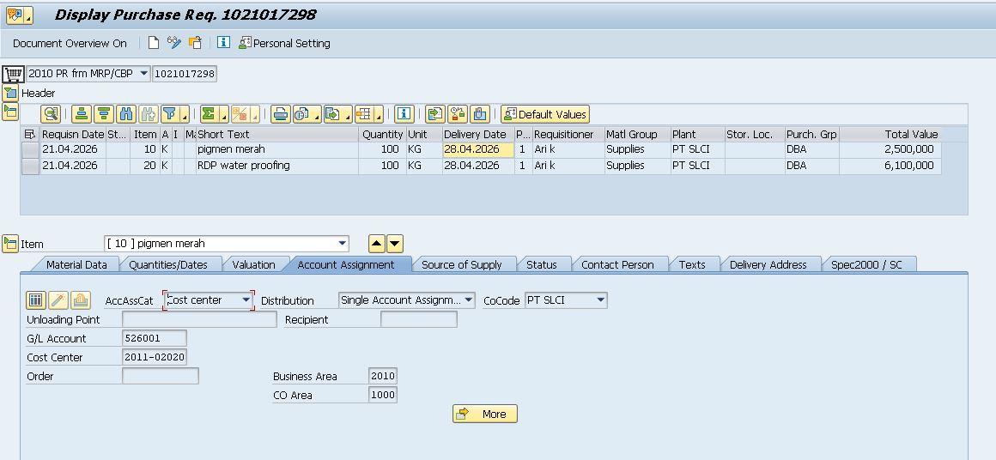Open the Item selector dropdown
Image resolution: width=996 pixels, height=460 pixels.
343,244
